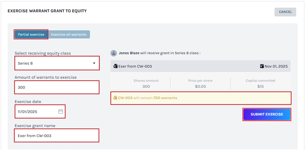Screen dimensions: 305x150
Task: Focus the Amount of warrants to exercise field
Action: [x=57, y=87]
